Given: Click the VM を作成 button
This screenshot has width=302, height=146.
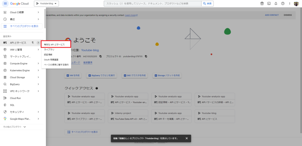Looking at the screenshot, I should click(73, 76).
